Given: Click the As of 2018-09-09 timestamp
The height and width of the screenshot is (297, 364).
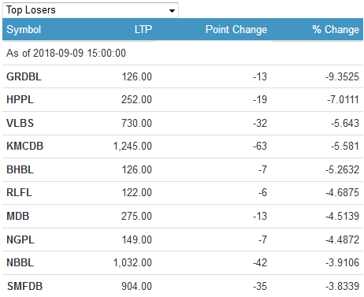Looking at the screenshot, I should pos(66,53).
